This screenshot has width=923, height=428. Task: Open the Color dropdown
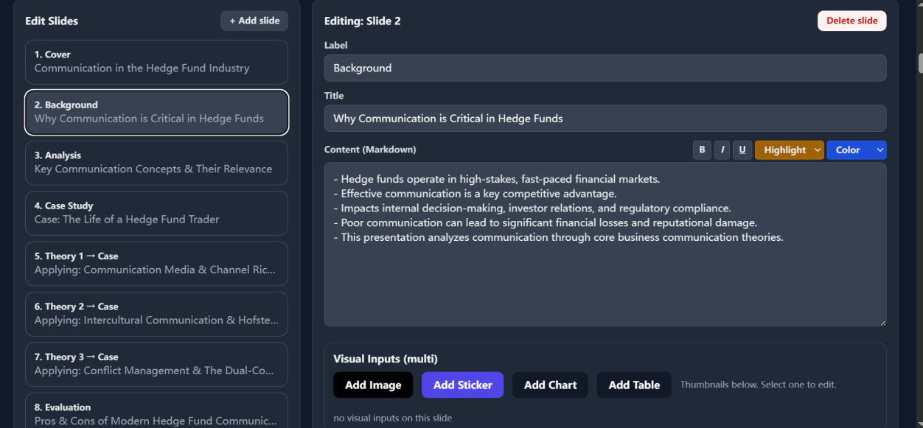[857, 150]
